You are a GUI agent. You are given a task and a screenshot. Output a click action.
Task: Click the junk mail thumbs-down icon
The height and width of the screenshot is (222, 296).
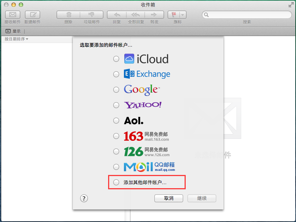click(x=92, y=15)
